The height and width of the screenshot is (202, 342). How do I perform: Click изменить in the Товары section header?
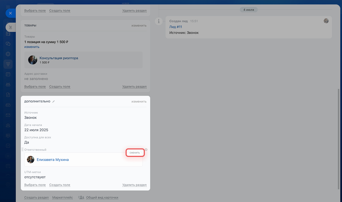(139, 26)
